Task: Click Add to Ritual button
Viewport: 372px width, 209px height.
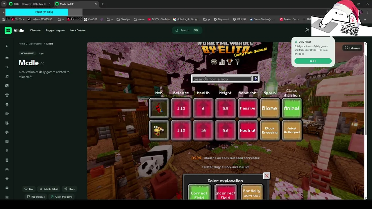Action: tap(49, 189)
